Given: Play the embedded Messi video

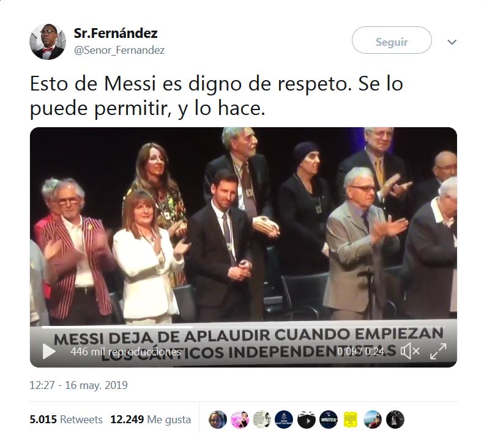Looking at the screenshot, I should (49, 352).
